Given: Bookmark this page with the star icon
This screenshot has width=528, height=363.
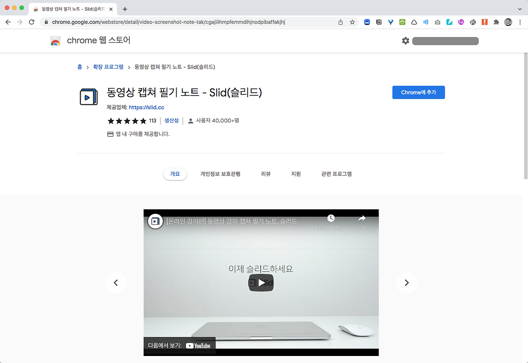Looking at the screenshot, I should pyautogui.click(x=352, y=22).
